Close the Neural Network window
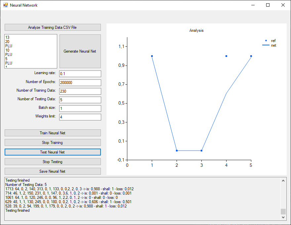This screenshot has width=291, height=225. pyautogui.click(x=283, y=5)
